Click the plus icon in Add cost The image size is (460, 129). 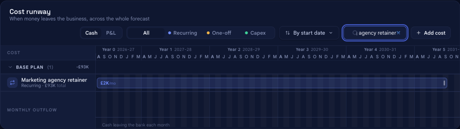(419, 33)
